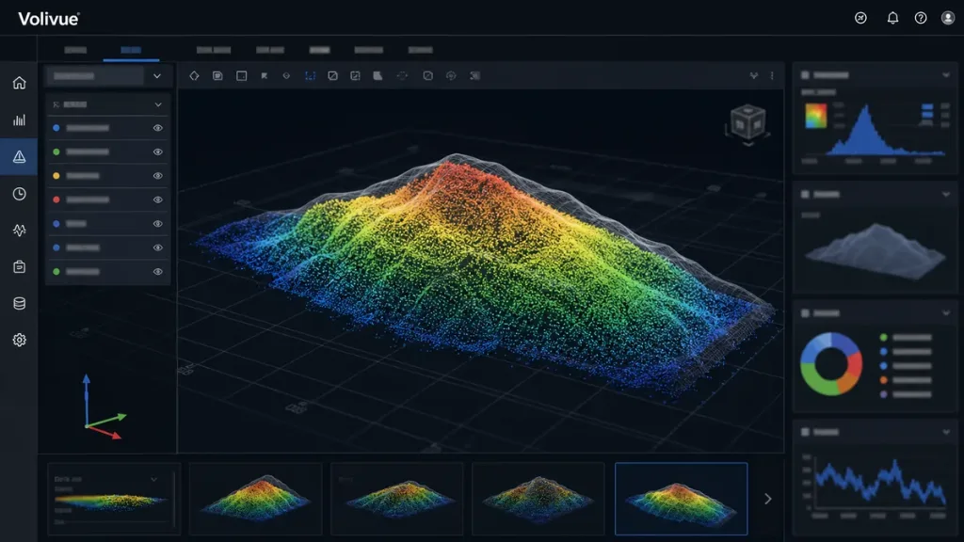Click the orange legend entry of the donut chart
964x542 pixels.
click(x=908, y=380)
